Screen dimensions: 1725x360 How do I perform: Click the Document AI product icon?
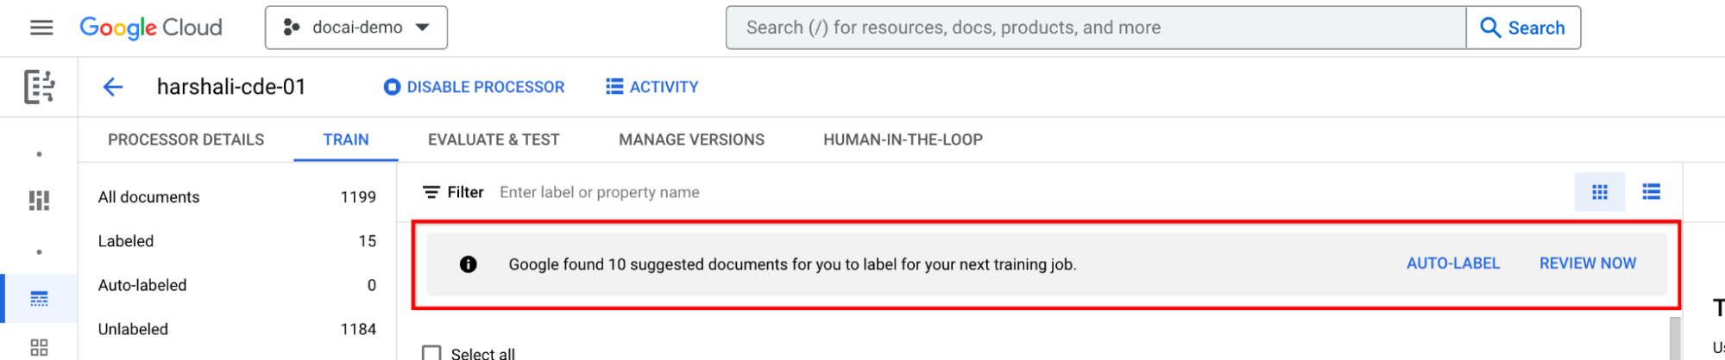click(40, 87)
